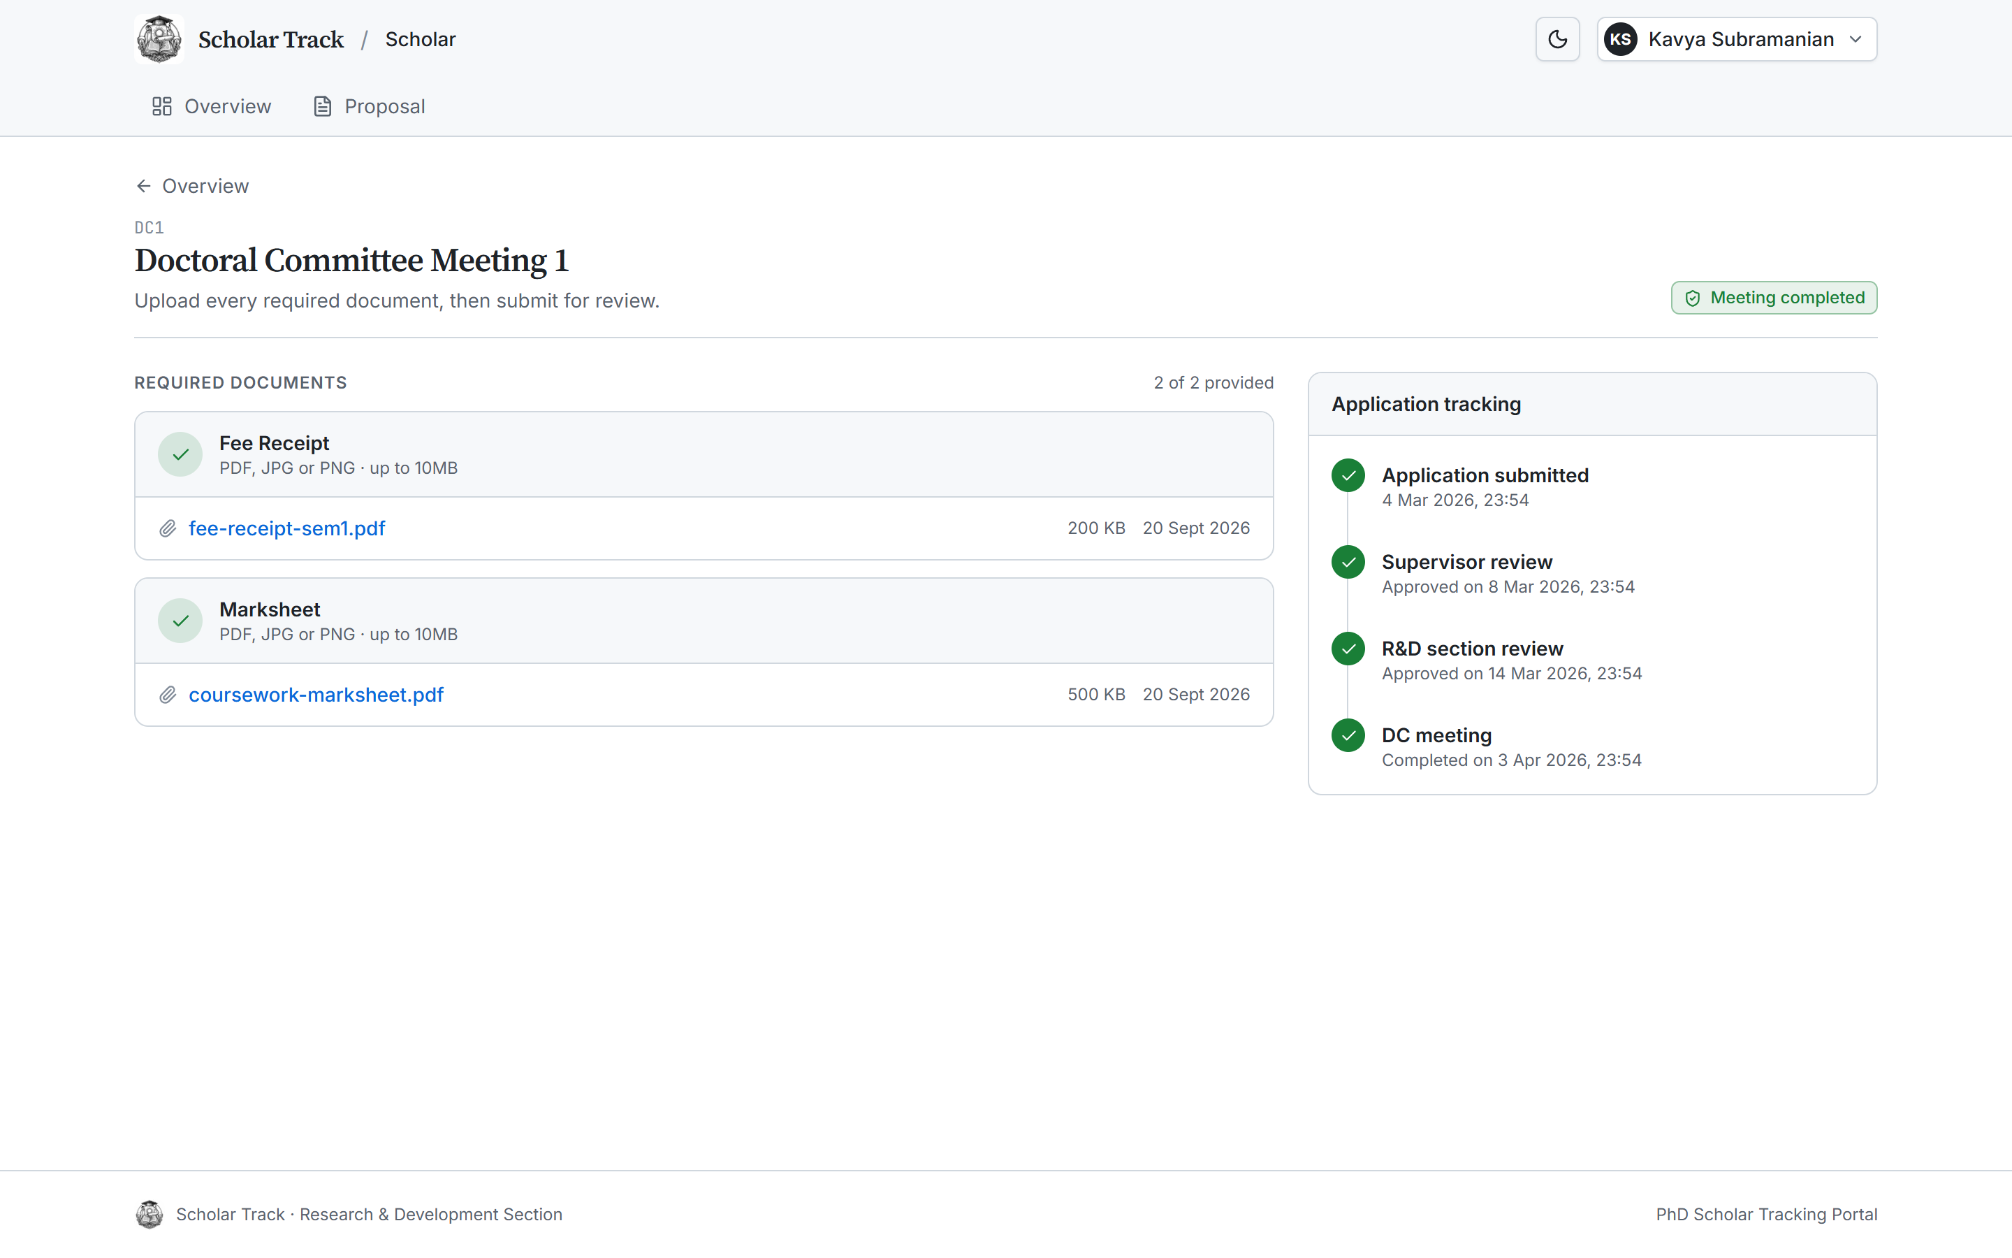Open the Kavya Subramanian user menu
The height and width of the screenshot is (1258, 2012).
[x=1737, y=39]
